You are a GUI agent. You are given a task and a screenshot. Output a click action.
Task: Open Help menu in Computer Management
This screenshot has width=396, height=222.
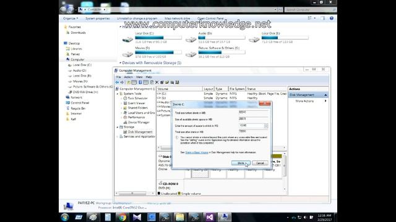148,76
